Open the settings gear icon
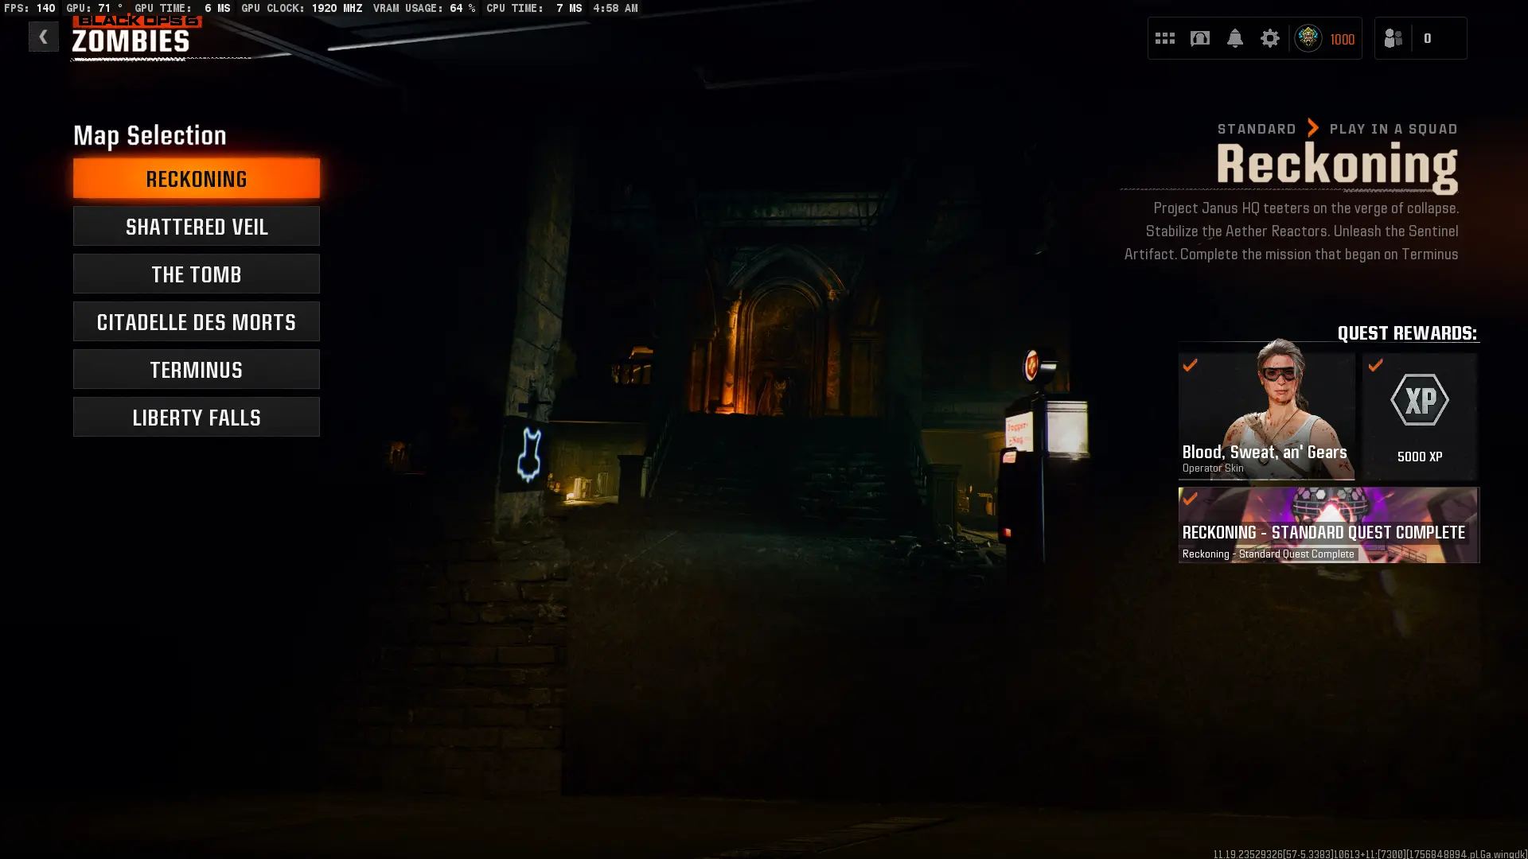This screenshot has height=859, width=1528. click(1269, 38)
